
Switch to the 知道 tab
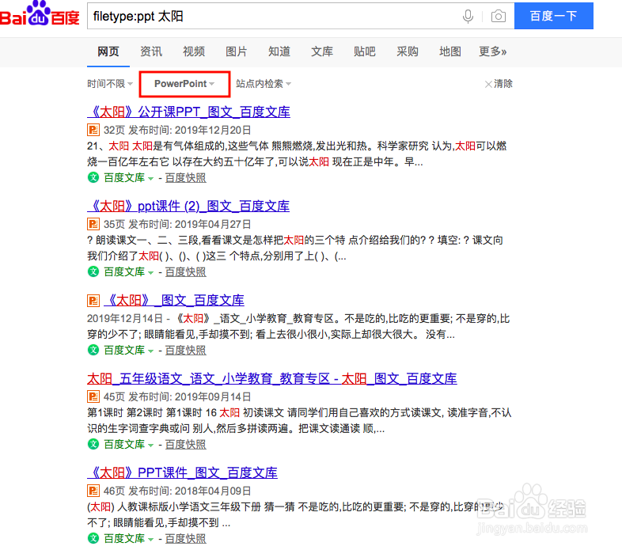[279, 51]
